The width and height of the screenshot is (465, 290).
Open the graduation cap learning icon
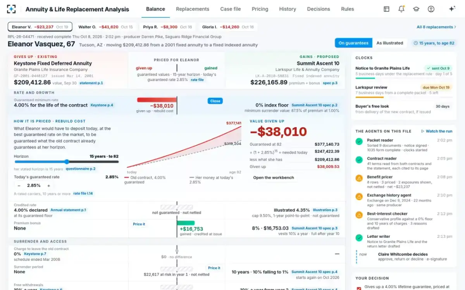coord(416,9)
